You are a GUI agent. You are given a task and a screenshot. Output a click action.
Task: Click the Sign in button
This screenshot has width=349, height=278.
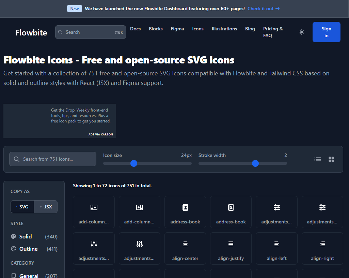click(326, 32)
